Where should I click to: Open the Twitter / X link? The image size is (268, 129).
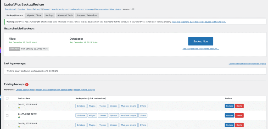pyautogui.click(x=37, y=9)
